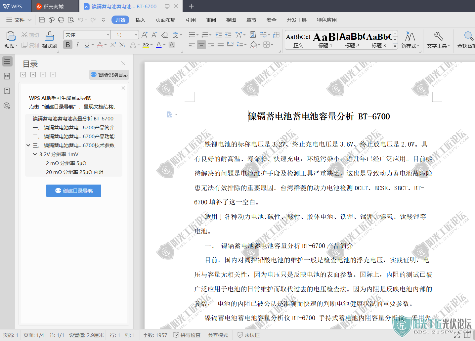The width and height of the screenshot is (475, 341).
Task: Toggle Bold formatting
Action: (68, 45)
